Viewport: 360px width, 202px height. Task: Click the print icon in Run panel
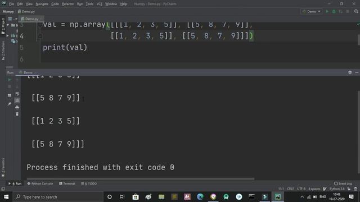(17, 107)
